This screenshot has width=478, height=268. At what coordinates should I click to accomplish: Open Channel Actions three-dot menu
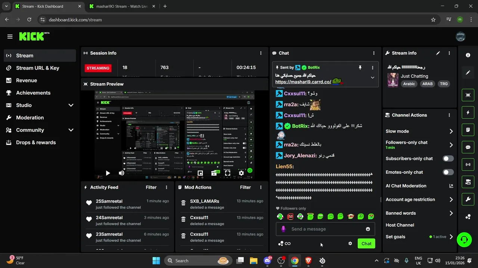coord(449,115)
